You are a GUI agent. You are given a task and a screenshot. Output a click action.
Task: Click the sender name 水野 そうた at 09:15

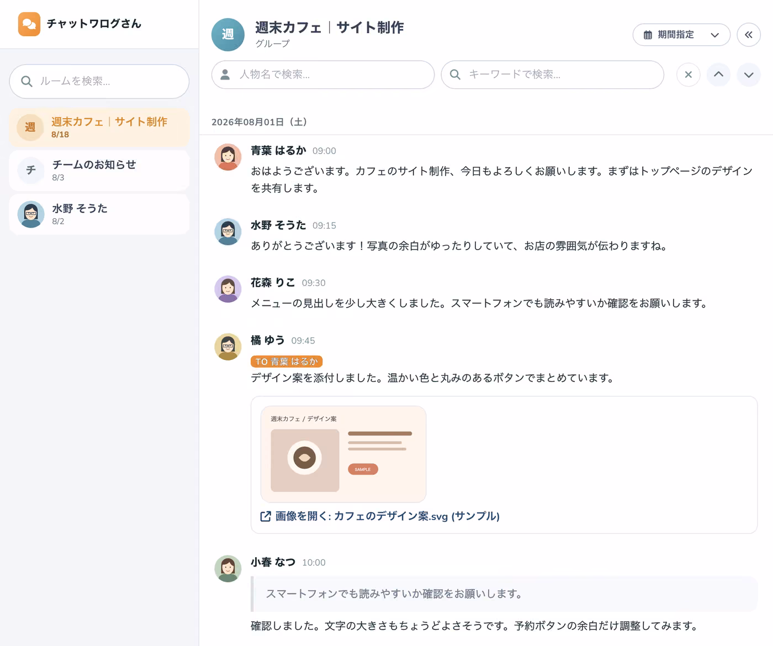click(278, 225)
